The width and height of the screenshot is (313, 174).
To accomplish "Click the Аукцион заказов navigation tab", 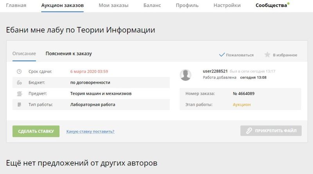I will 62,5.
